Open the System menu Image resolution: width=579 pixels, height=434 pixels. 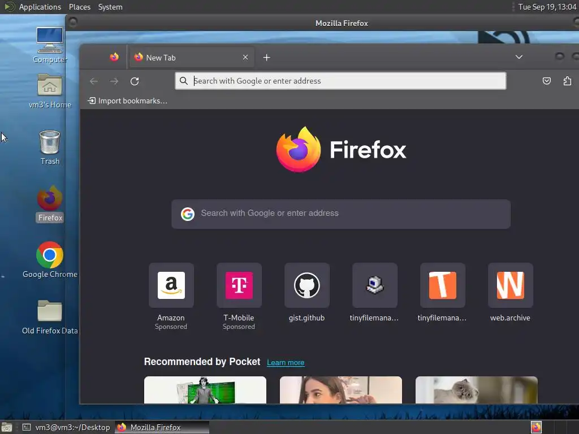[x=110, y=7]
